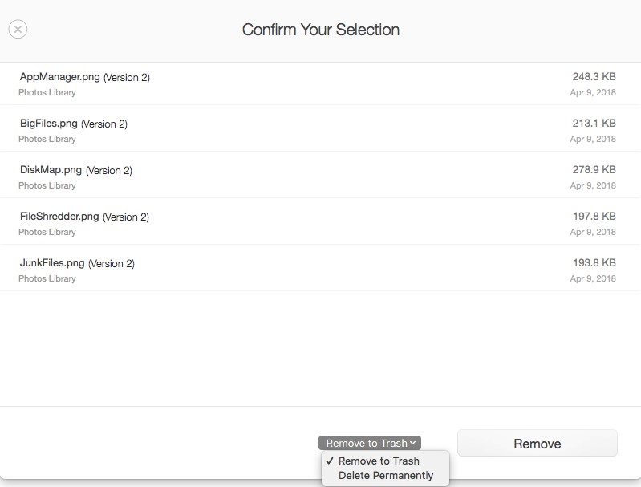Select the JunkFiles.png file name
The height and width of the screenshot is (487, 641).
tap(52, 263)
